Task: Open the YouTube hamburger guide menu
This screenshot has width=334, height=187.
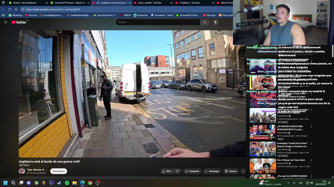Action: coord(5,22)
